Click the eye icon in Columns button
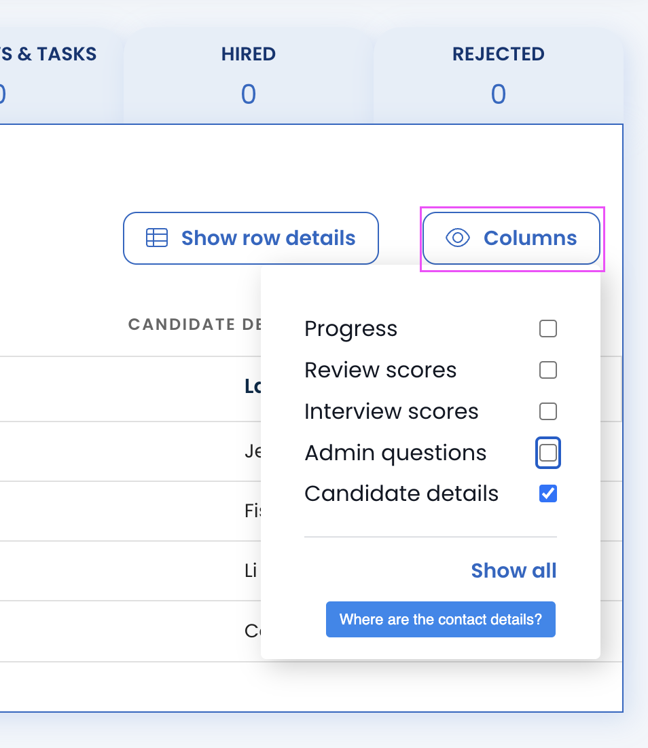The width and height of the screenshot is (648, 748). coord(458,238)
